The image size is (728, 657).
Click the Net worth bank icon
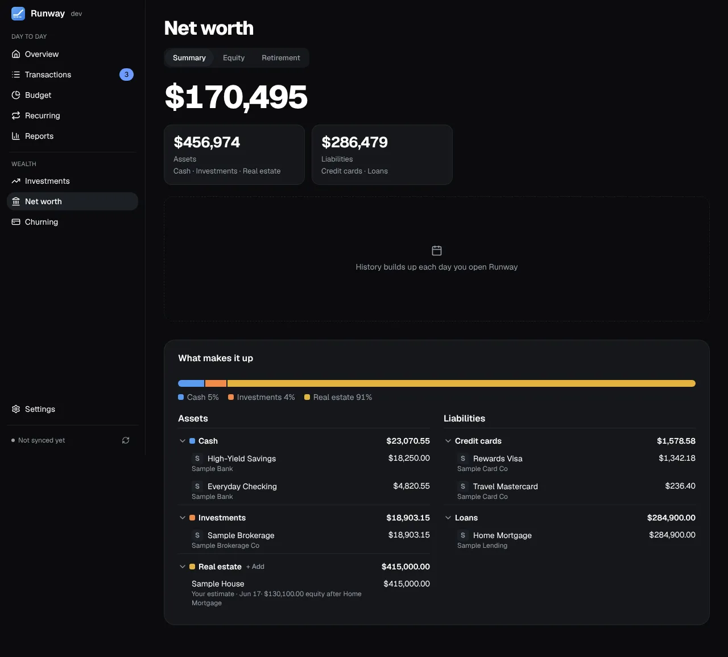16,201
